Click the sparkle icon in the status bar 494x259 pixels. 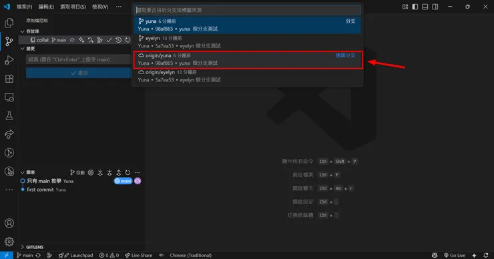click(x=474, y=255)
